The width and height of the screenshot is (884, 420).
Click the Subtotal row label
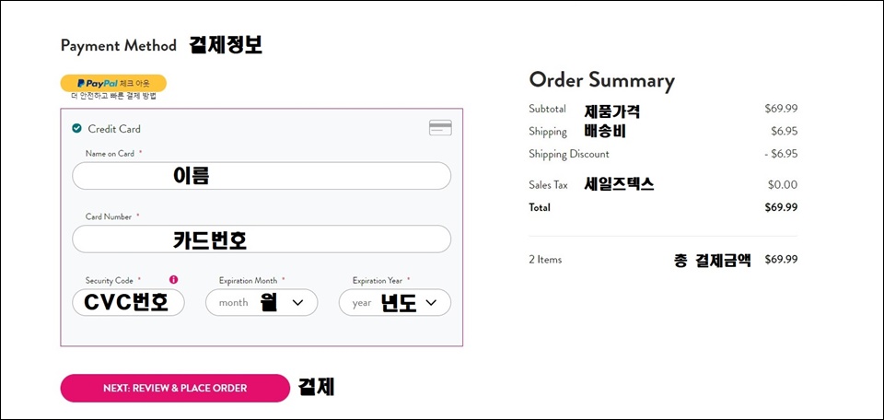(x=547, y=109)
